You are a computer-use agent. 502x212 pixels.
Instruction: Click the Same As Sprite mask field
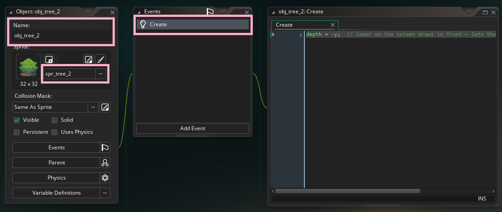coord(51,107)
